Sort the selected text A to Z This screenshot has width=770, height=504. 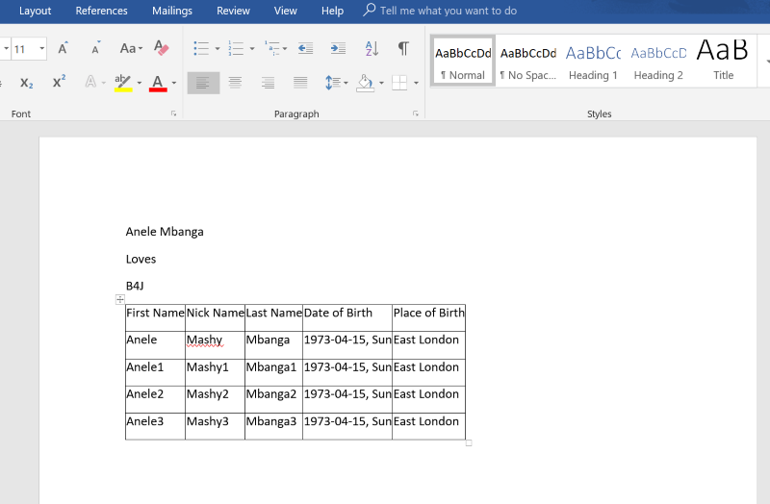coord(372,48)
